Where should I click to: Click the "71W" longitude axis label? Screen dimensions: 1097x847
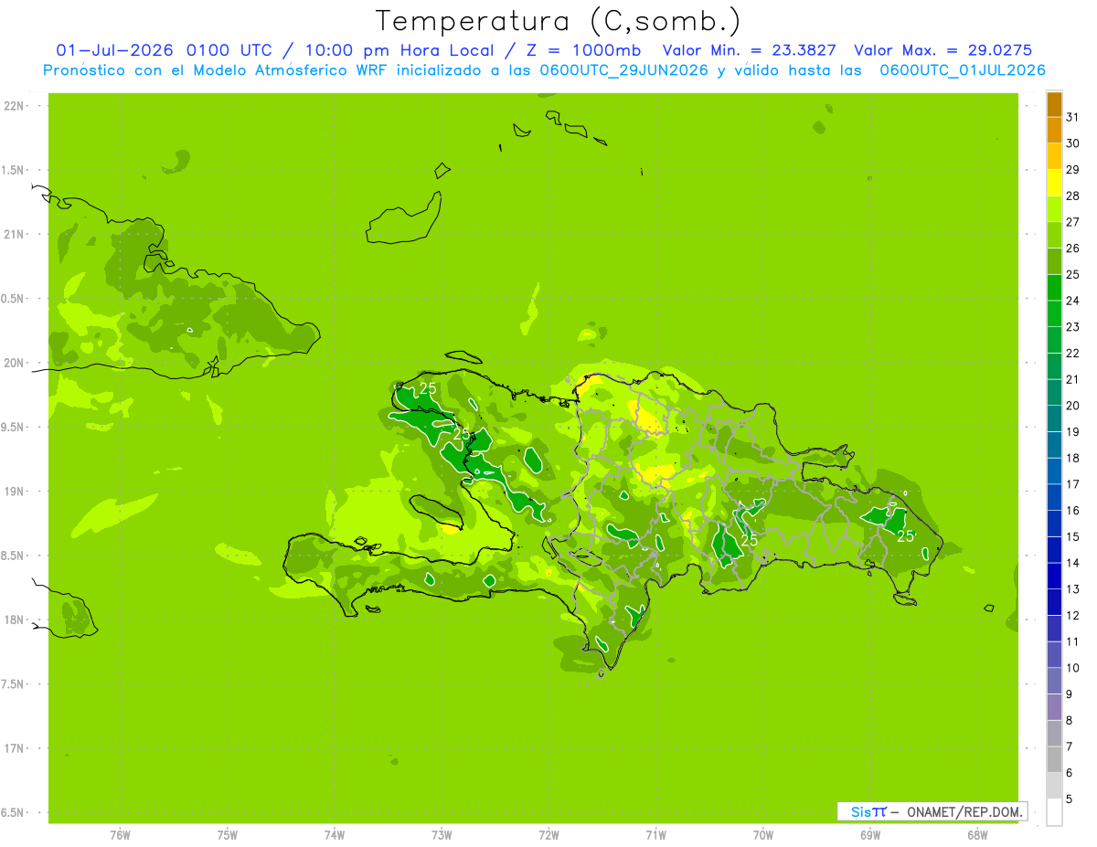(x=655, y=835)
